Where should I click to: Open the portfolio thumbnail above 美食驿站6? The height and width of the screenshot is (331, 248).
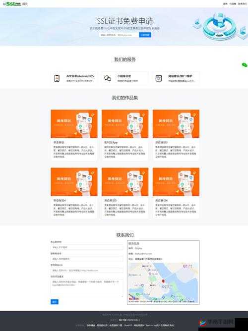point(176,182)
